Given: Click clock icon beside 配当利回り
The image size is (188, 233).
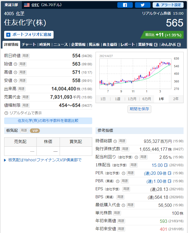Looking at the screenshot, I should pyautogui.click(x=136, y=157).
